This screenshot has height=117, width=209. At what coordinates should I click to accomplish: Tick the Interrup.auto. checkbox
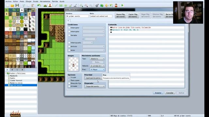69,43
